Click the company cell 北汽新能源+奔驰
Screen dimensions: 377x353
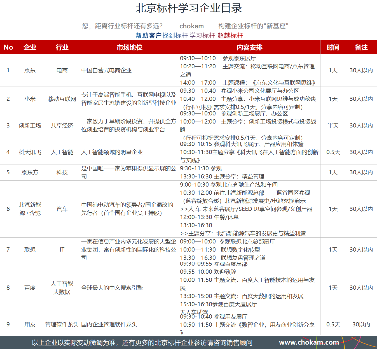tap(30, 209)
